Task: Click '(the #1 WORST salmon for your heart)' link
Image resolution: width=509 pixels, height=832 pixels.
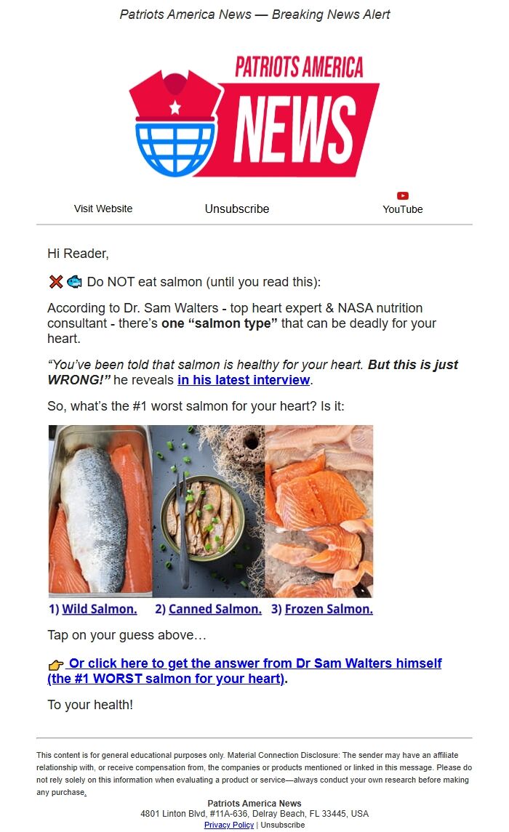Action: [166, 679]
